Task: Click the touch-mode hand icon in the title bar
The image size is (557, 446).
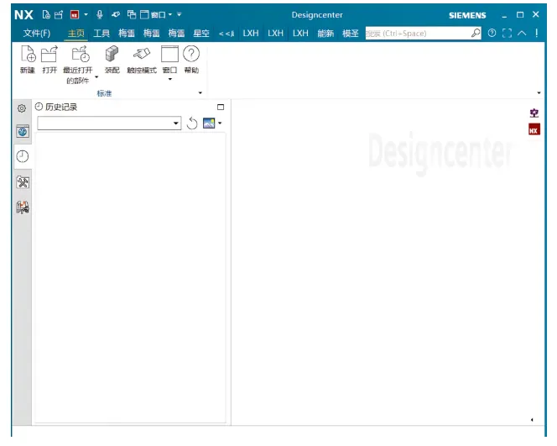Action: pyautogui.click(x=116, y=14)
